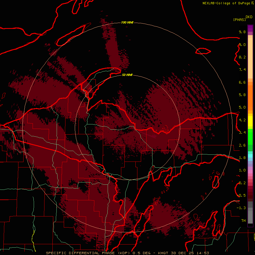This screenshot has height=255, width=255.
Task: Click legend value -0.5
Action: click(241, 195)
